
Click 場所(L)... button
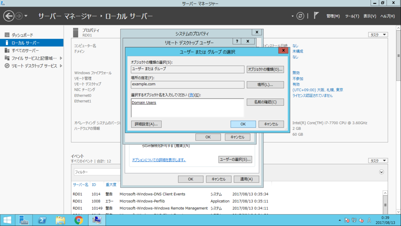point(265,85)
